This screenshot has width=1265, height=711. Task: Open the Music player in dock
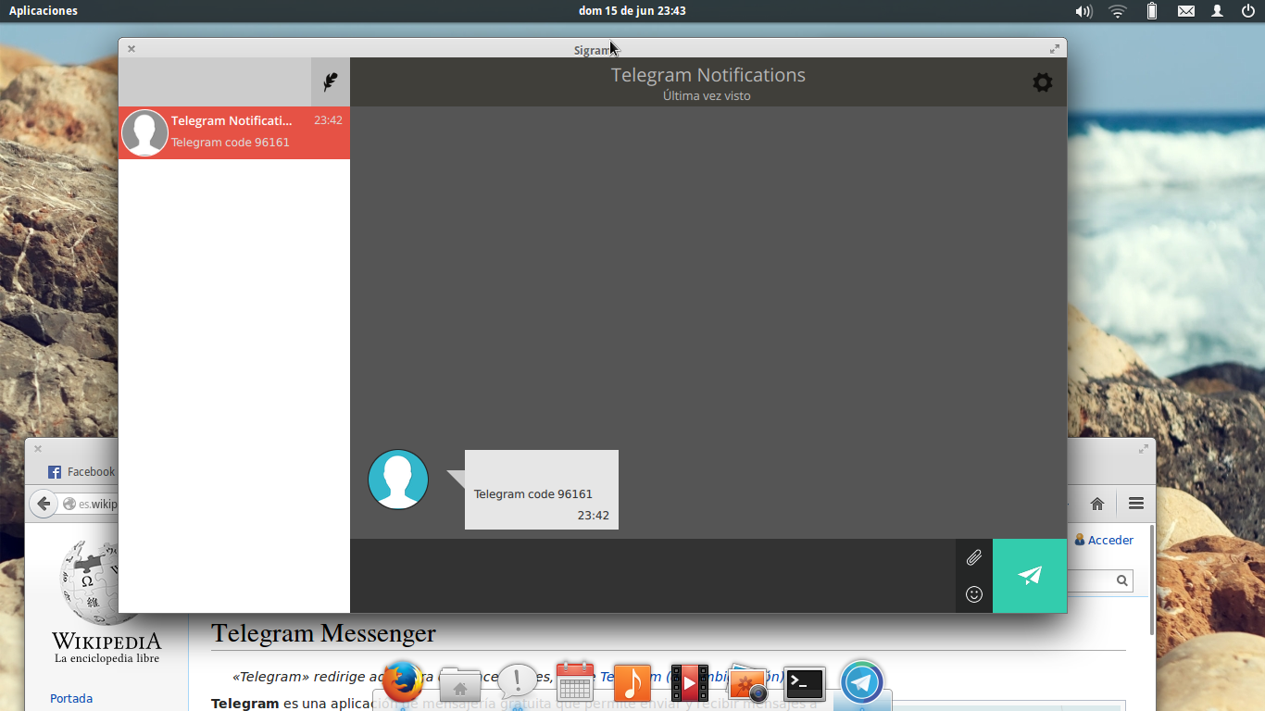632,684
